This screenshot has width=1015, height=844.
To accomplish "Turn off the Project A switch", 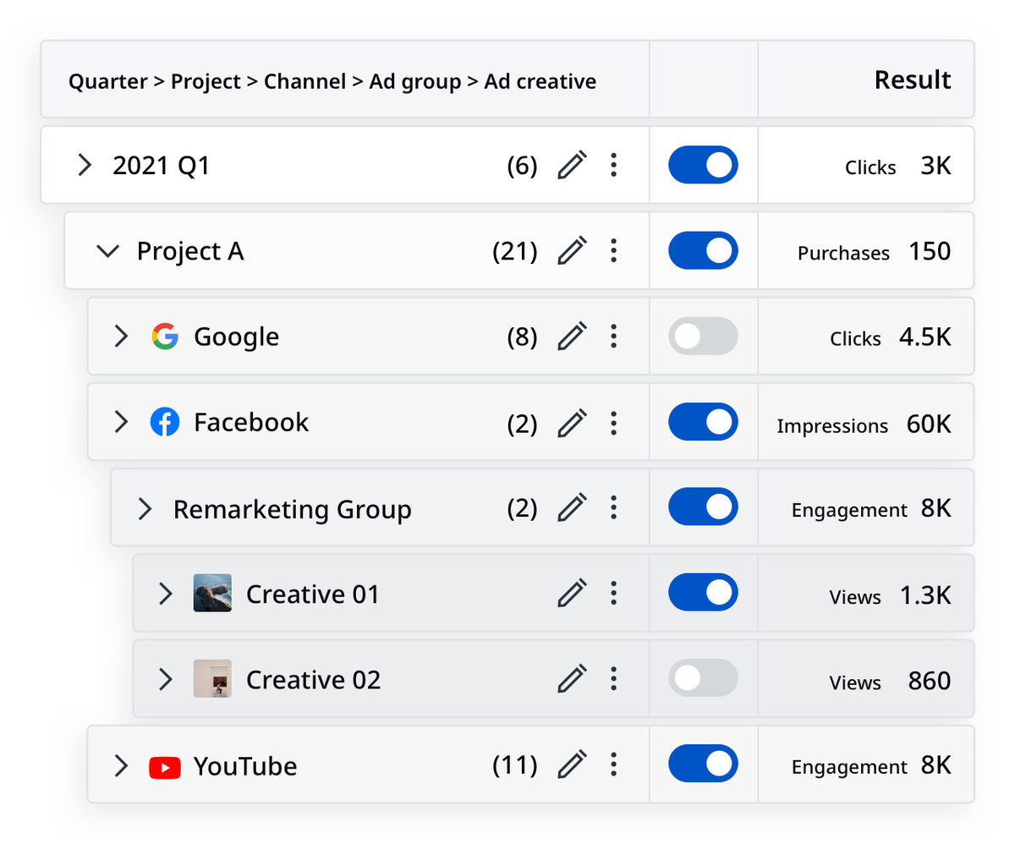I will (703, 250).
